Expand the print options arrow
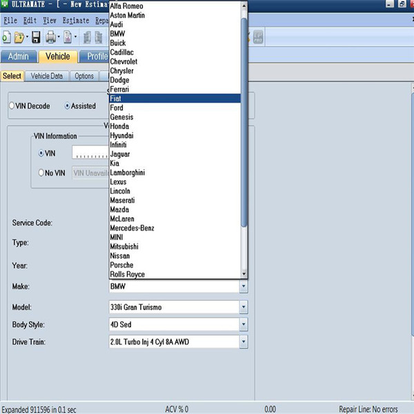Image resolution: width=414 pixels, height=414 pixels. 59,37
